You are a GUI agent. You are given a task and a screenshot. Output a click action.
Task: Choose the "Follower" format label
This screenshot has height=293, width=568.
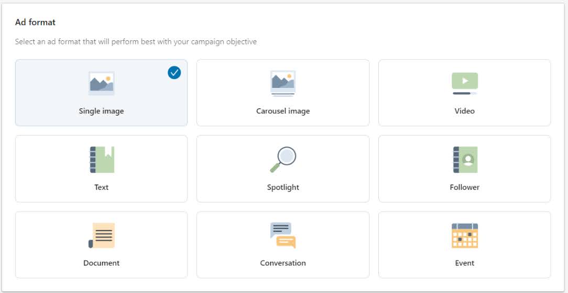click(465, 187)
